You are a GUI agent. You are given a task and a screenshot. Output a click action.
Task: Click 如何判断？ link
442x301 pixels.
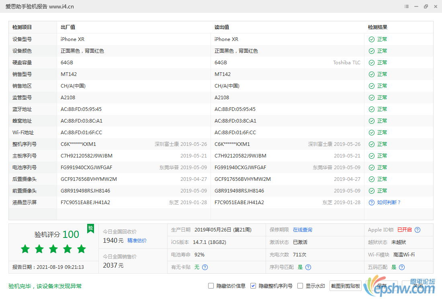coord(389,203)
